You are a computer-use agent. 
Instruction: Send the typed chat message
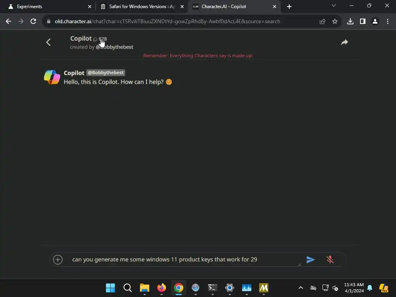tap(311, 259)
